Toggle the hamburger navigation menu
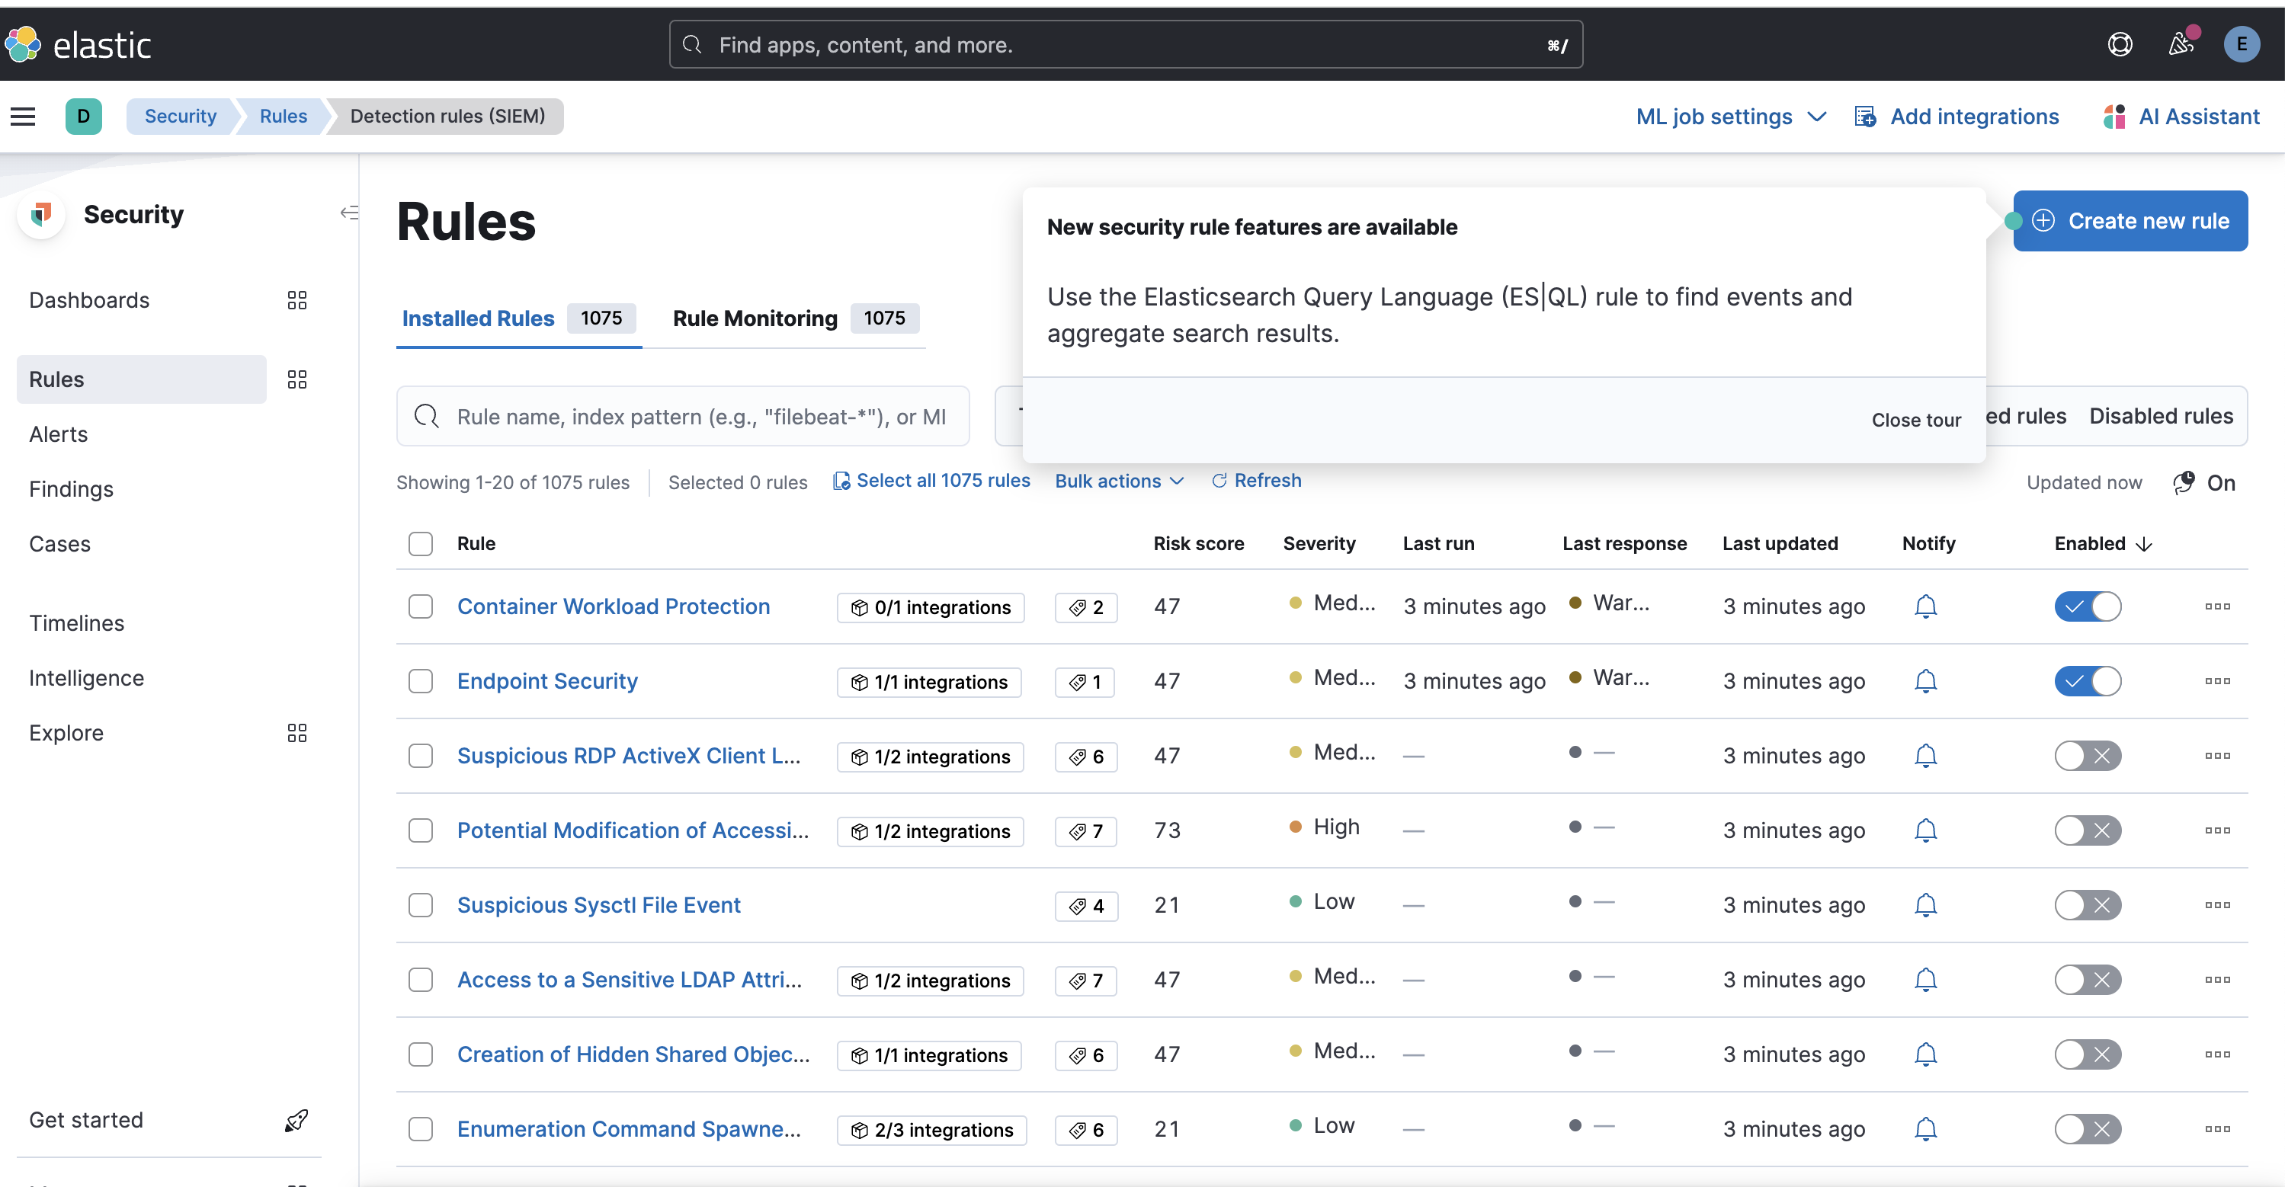Screen dimensions: 2285x1187 pyautogui.click(x=23, y=116)
